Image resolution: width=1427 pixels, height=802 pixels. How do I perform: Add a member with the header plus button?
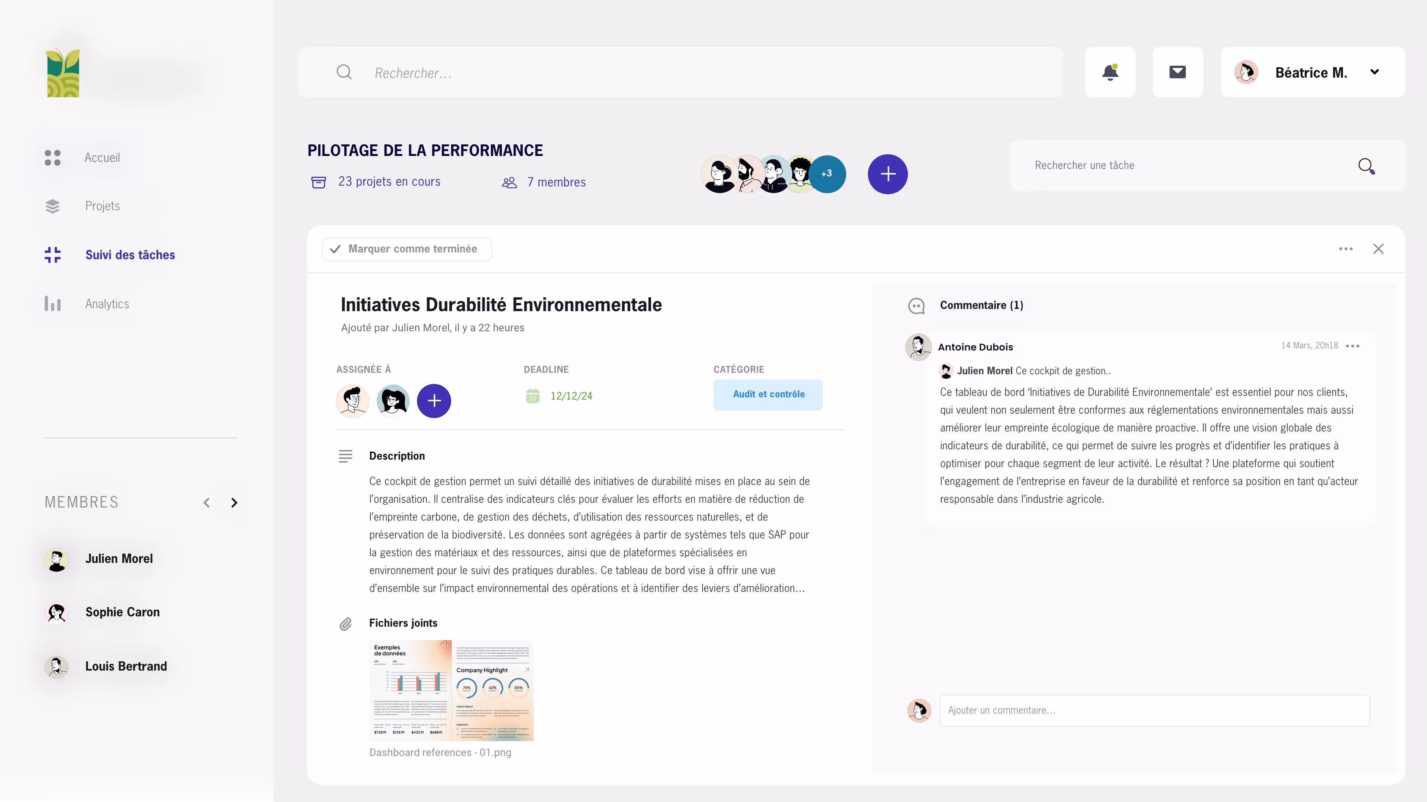click(x=887, y=174)
